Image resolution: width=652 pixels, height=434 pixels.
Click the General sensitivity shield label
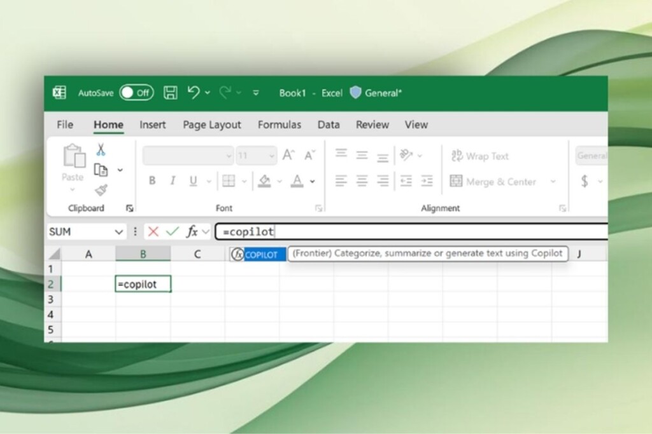pyautogui.click(x=376, y=93)
